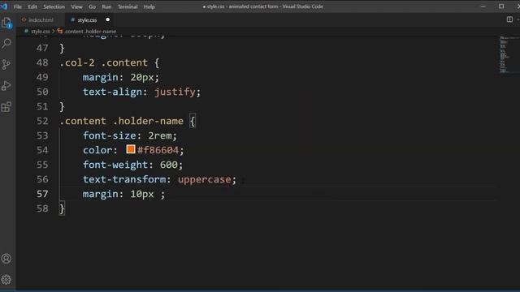Screen dimensions: 520x292
Task: Open the Run menu
Action: [106, 6]
